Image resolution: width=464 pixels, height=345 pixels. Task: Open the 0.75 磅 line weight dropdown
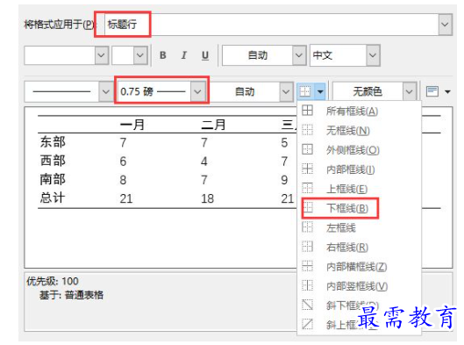click(197, 91)
